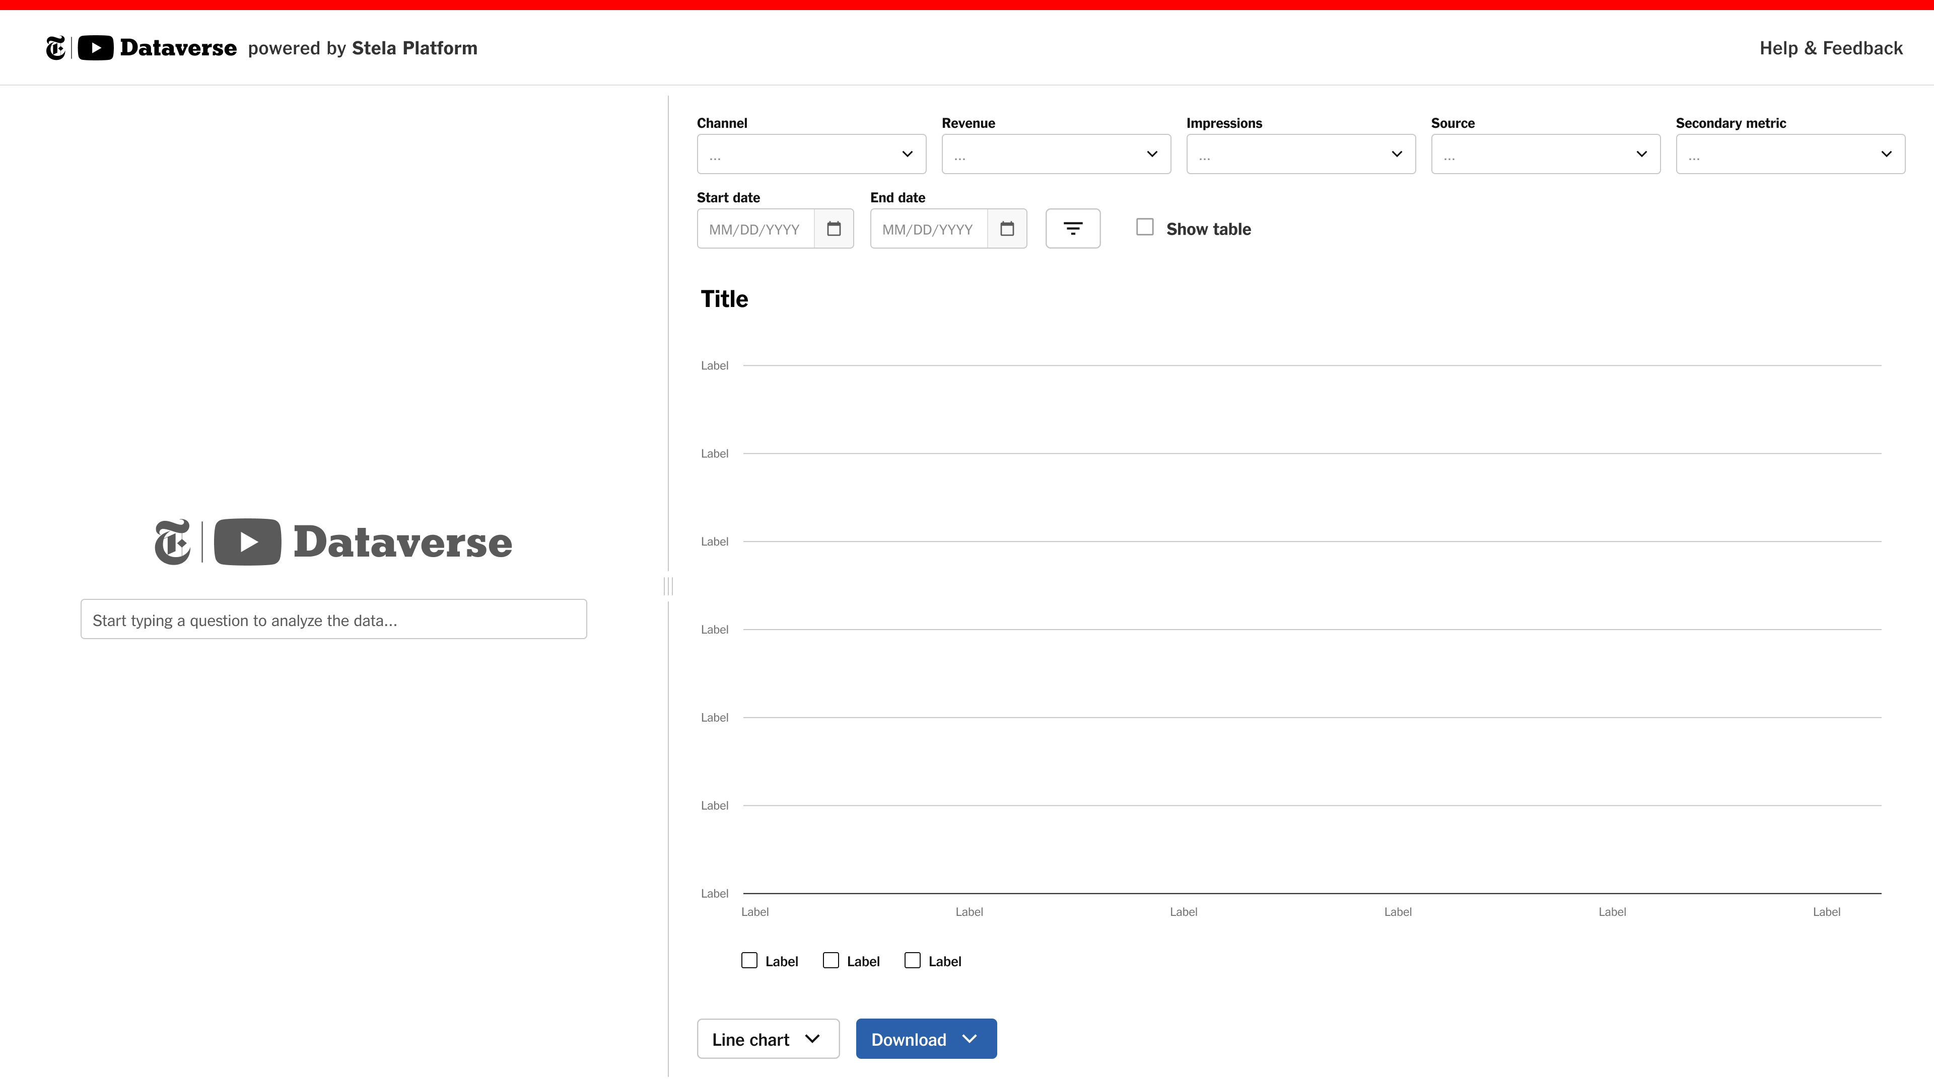Open the End date calendar picker

1007,229
